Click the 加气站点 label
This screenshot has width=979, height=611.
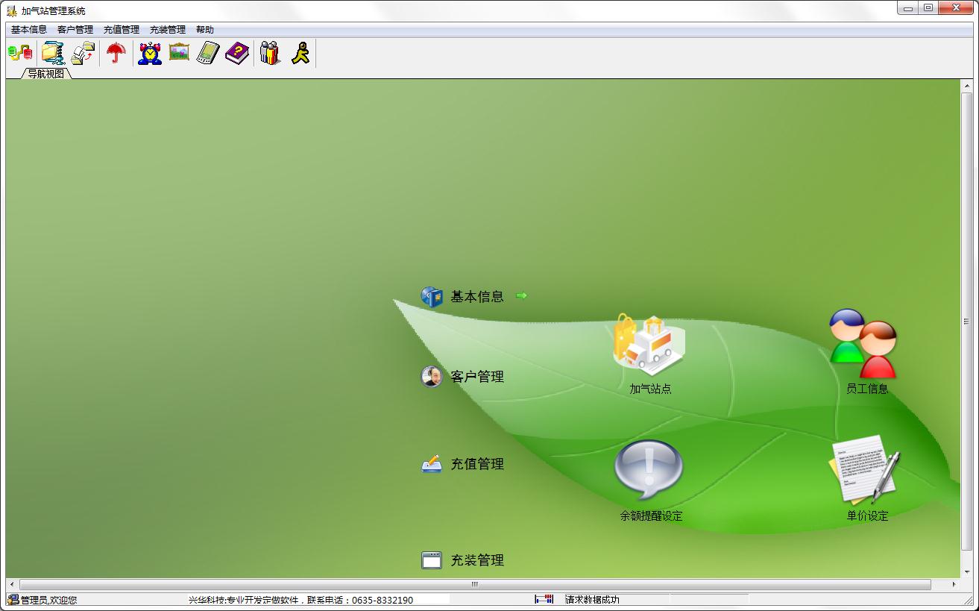pos(650,389)
